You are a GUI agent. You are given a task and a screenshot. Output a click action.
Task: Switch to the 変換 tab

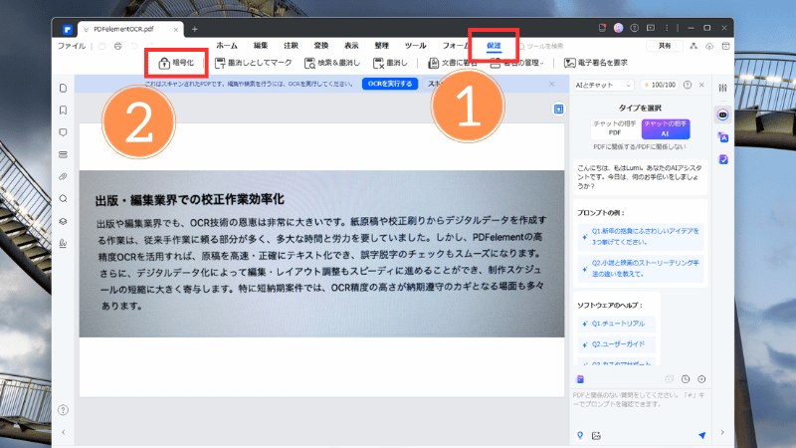pyautogui.click(x=320, y=46)
